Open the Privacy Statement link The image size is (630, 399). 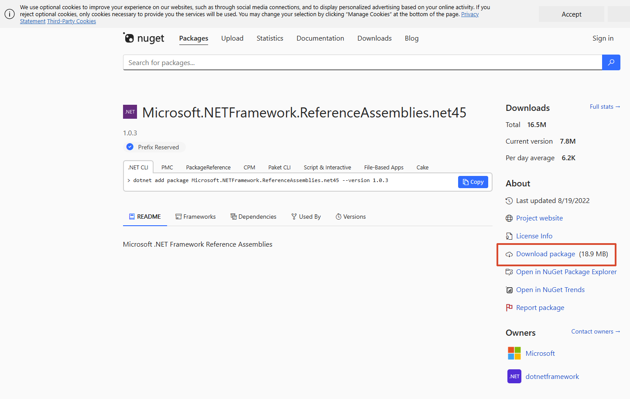[x=470, y=14]
